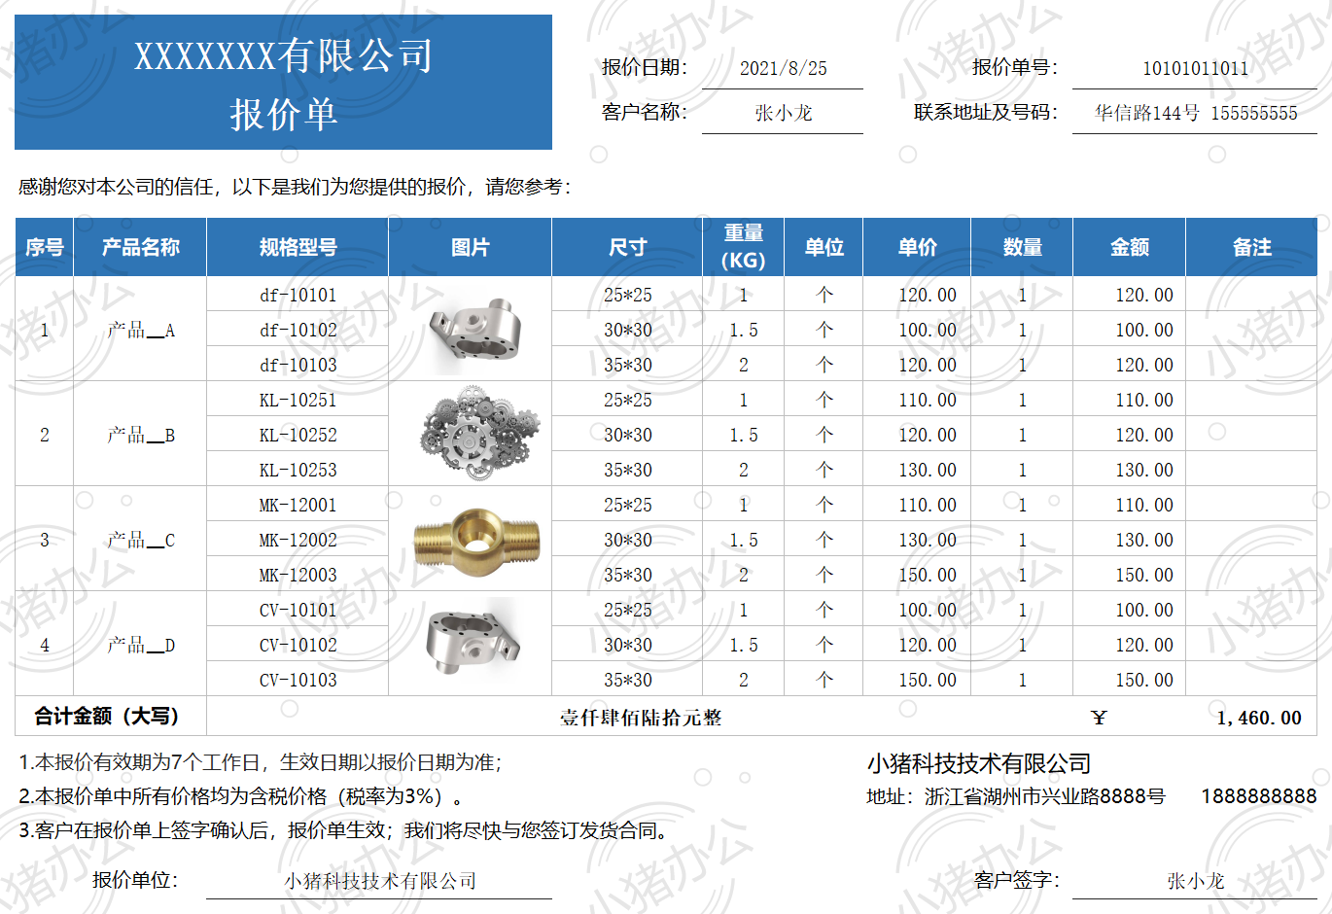Select the 100.00 unit price in df-10102 row

[x=918, y=330]
